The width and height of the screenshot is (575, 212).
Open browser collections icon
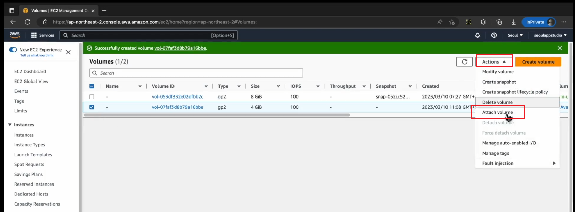click(499, 22)
